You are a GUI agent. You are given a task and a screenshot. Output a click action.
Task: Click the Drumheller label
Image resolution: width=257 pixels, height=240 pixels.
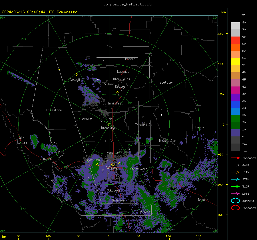(x=167, y=141)
